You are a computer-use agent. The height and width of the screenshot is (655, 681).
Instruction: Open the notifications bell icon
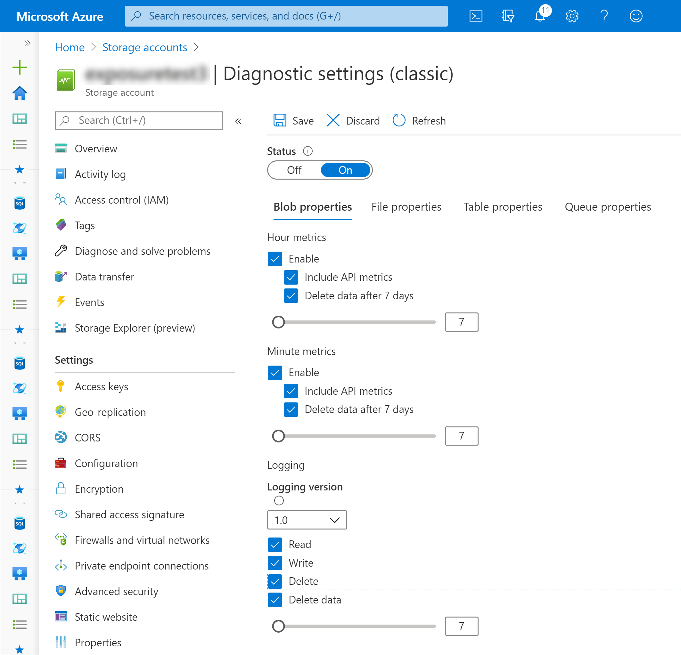(x=540, y=16)
